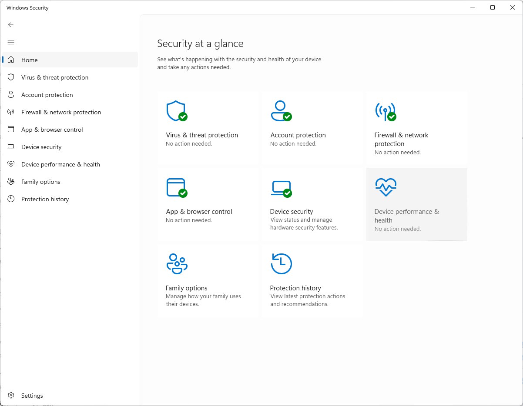Image resolution: width=523 pixels, height=406 pixels.
Task: Open Device performance & health tile title
Action: tap(407, 216)
